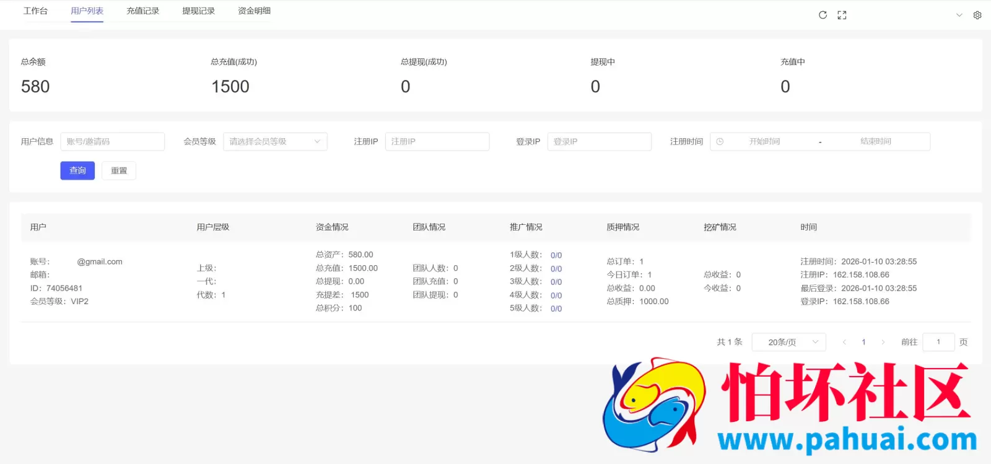Click the 挖矿情况 column header
This screenshot has height=464, width=991.
(720, 227)
